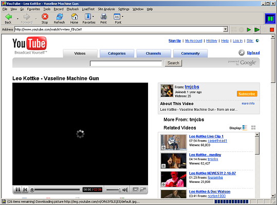Click the greyed Forward arrow button
The width and height of the screenshot is (277, 205).
point(27,17)
